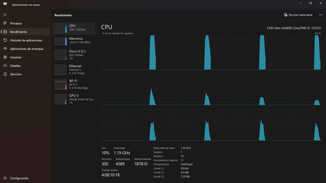Click the large CPU heading
This screenshot has width=326, height=183.
coord(106,27)
